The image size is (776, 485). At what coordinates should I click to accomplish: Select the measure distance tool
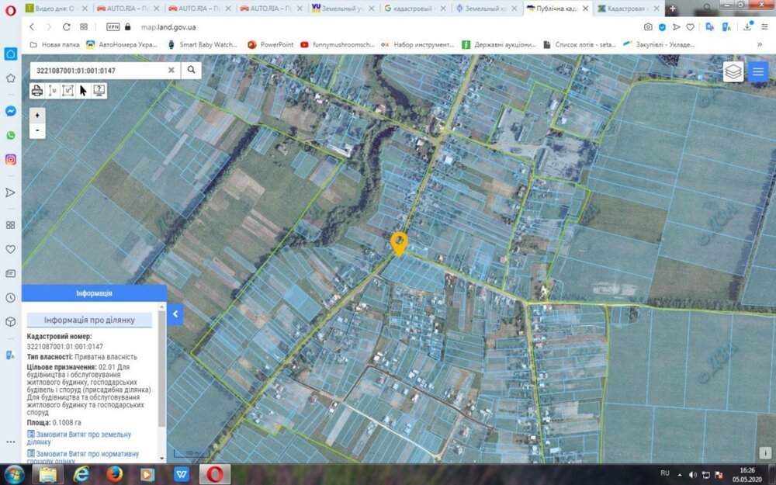click(x=53, y=90)
